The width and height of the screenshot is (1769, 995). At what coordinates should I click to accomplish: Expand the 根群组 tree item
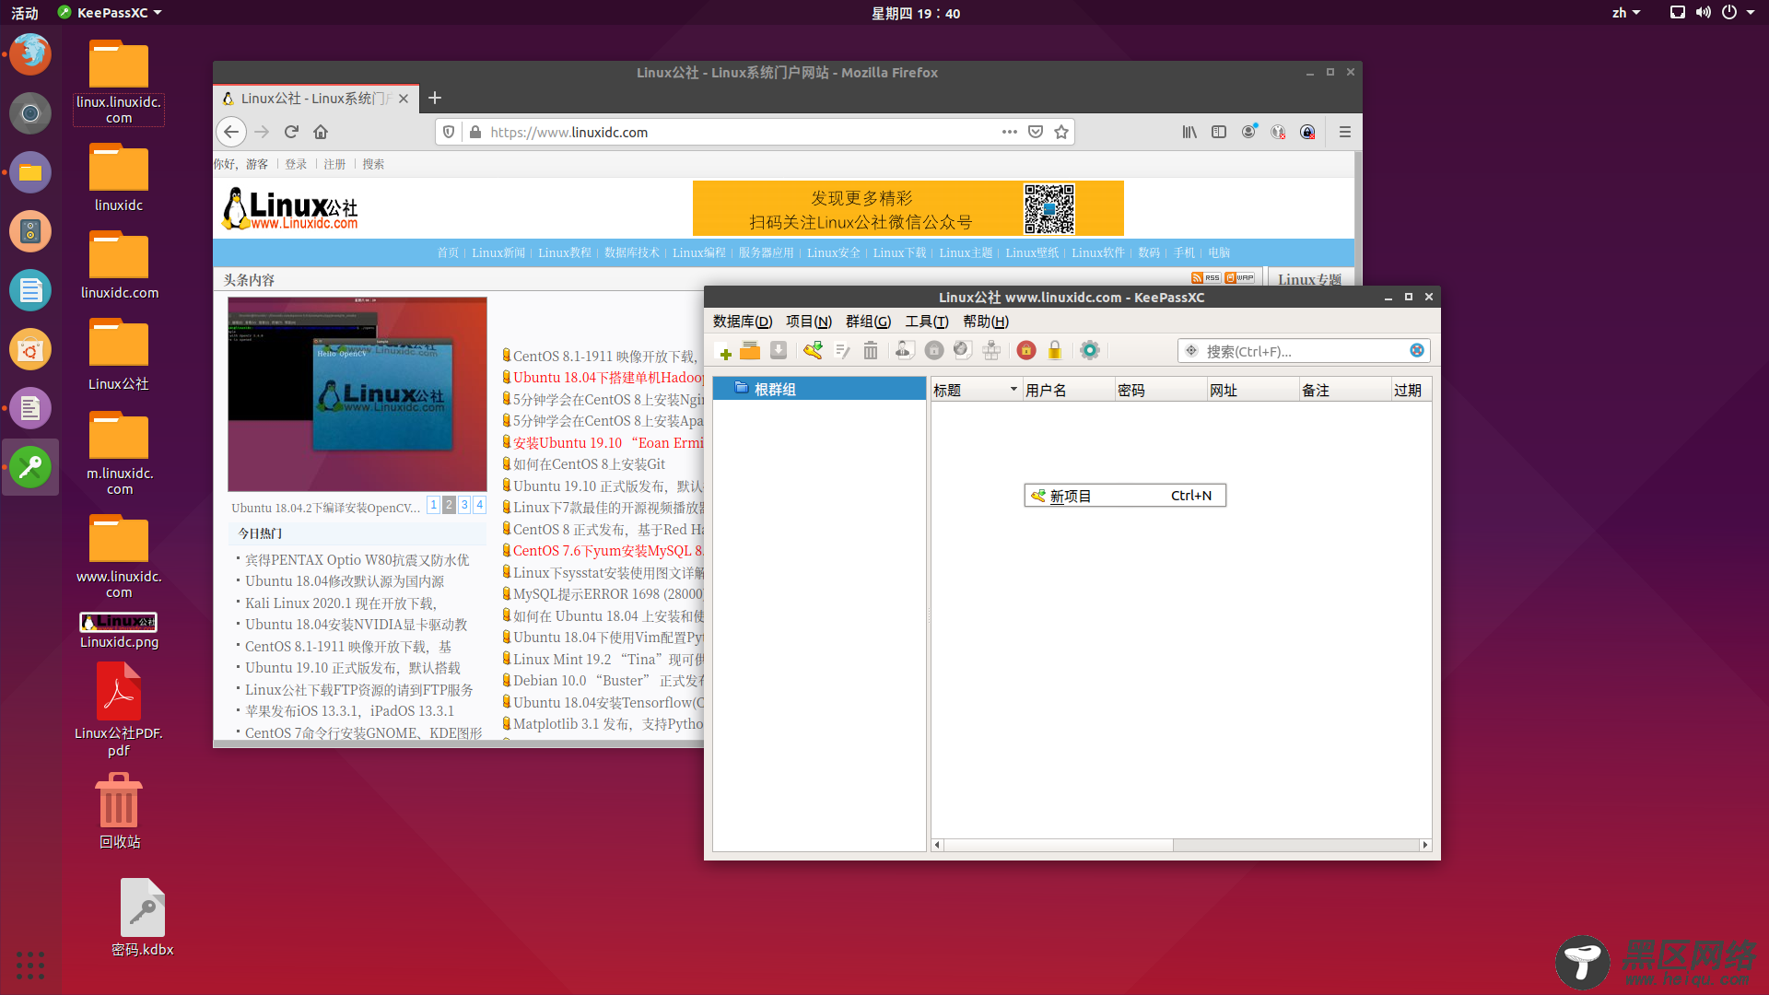[x=724, y=389]
